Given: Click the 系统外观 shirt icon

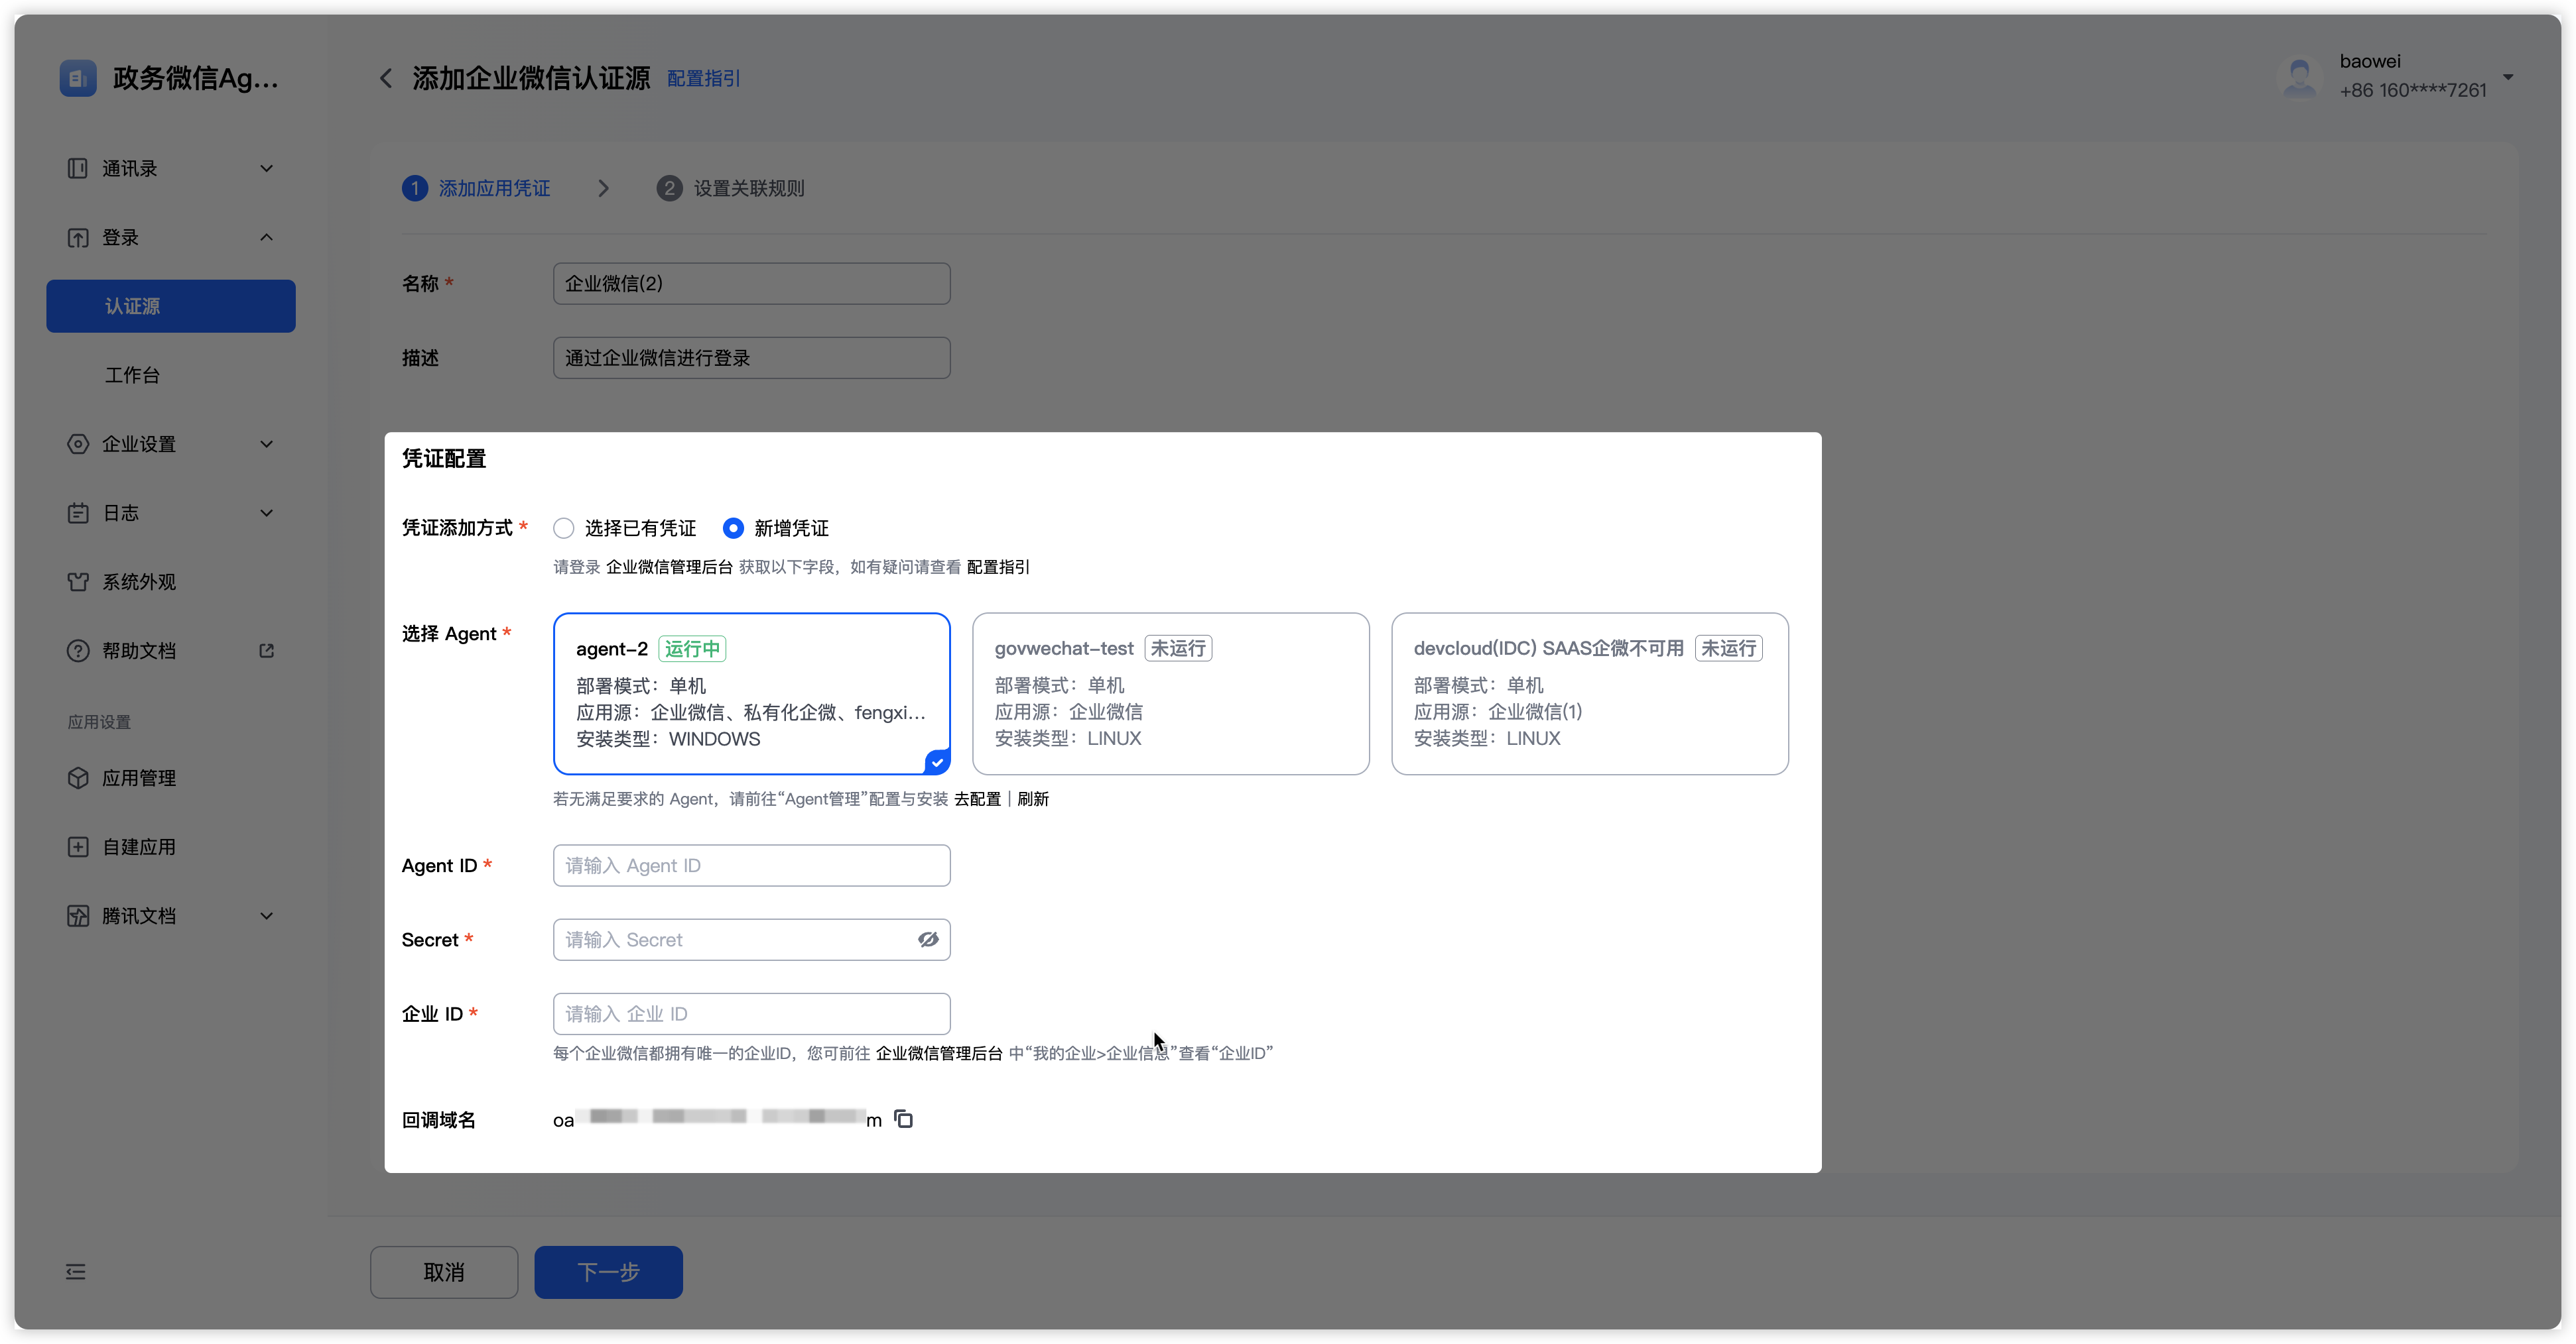Looking at the screenshot, I should (x=78, y=582).
